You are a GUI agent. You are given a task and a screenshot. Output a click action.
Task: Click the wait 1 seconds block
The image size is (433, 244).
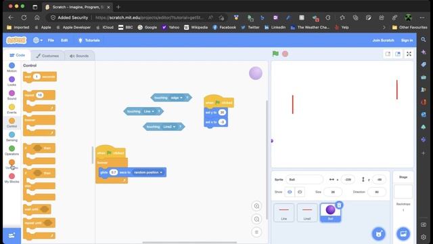[40, 77]
